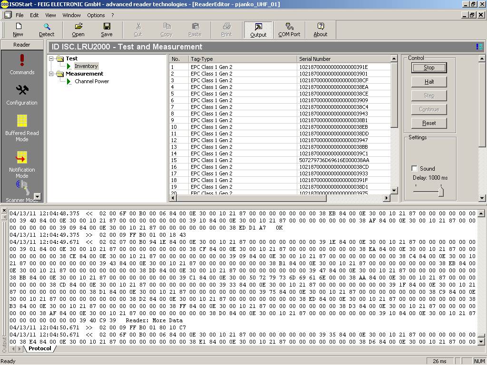
Task: Click the Copy toolbar icon
Action: 167,27
